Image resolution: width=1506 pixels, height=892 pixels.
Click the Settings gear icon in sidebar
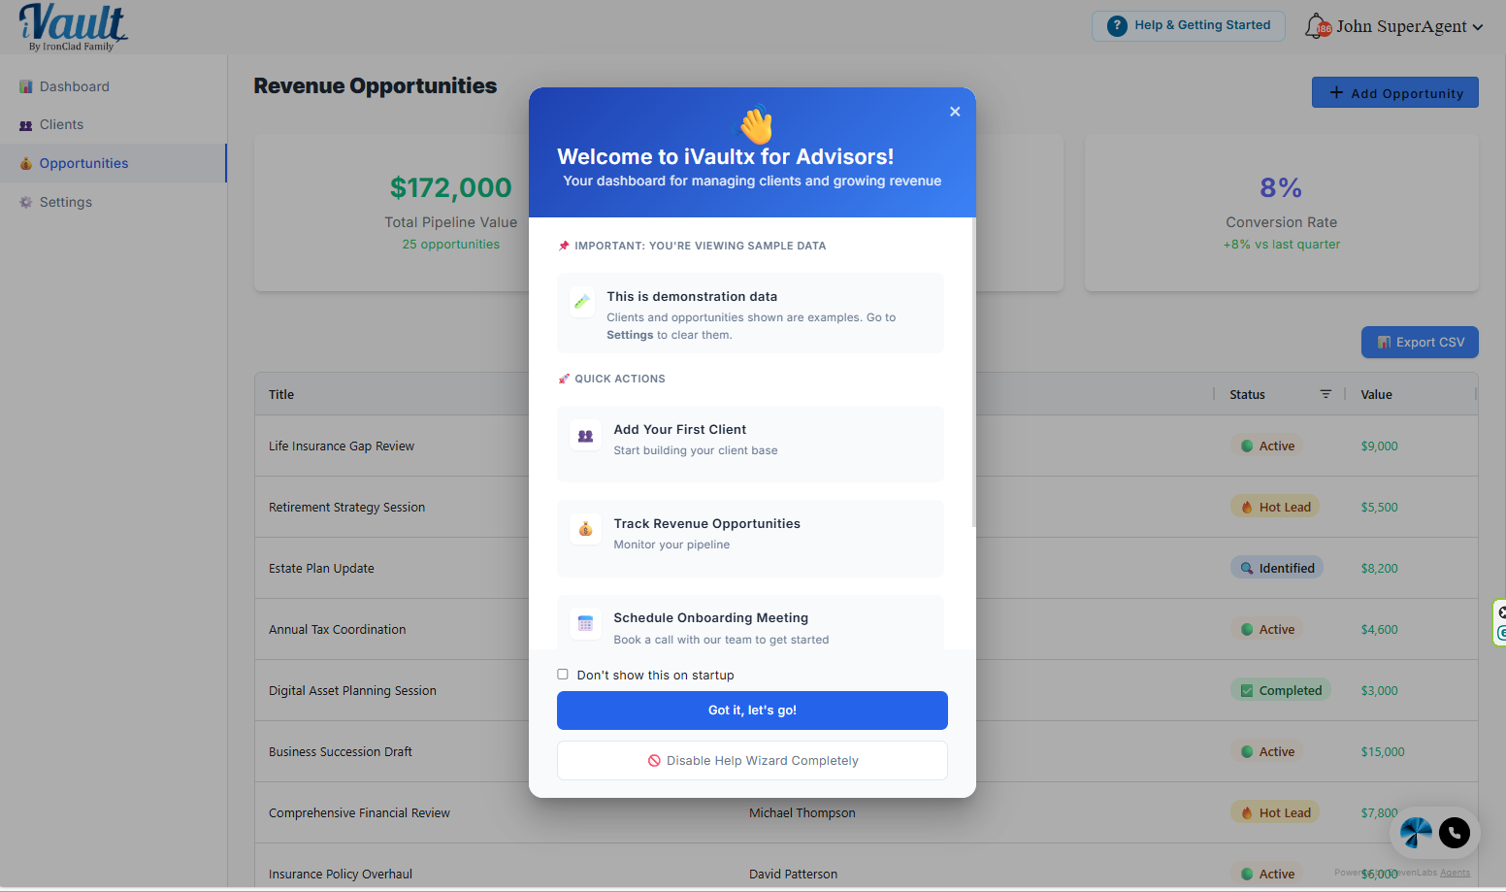(26, 202)
